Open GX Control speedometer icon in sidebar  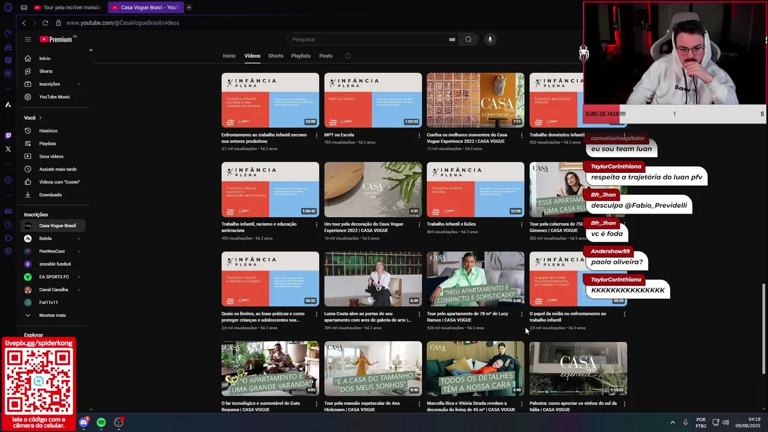tap(8, 34)
